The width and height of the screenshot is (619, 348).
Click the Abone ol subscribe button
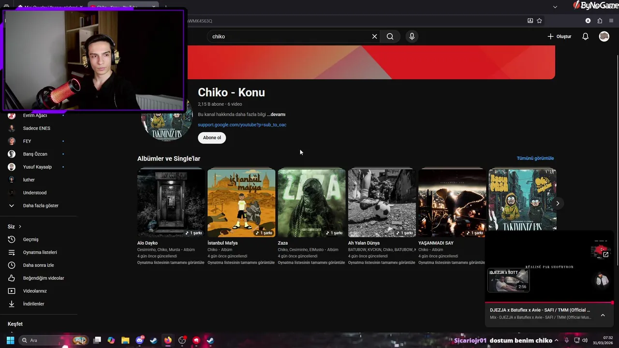[x=212, y=138]
